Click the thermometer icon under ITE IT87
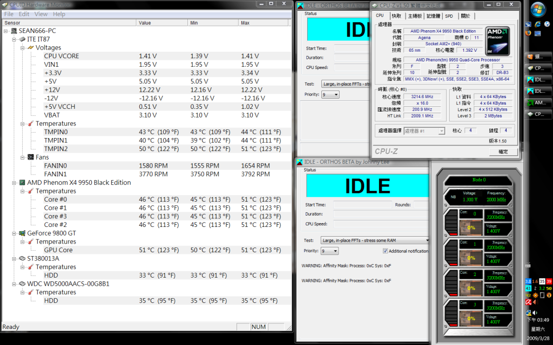This screenshot has width=553, height=345. (31, 123)
